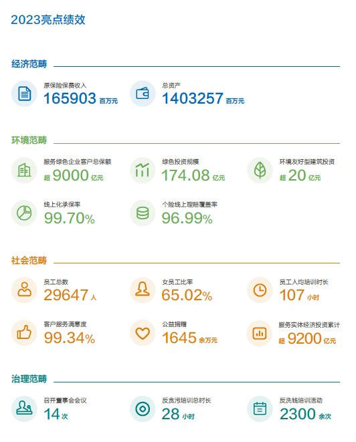Click the calendar icon for 反洗钱培训活动
Image resolution: width=356 pixels, height=442 pixels.
point(260,409)
